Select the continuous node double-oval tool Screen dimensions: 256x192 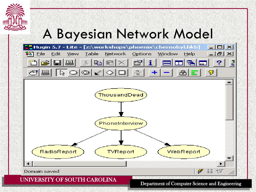(x=86, y=73)
